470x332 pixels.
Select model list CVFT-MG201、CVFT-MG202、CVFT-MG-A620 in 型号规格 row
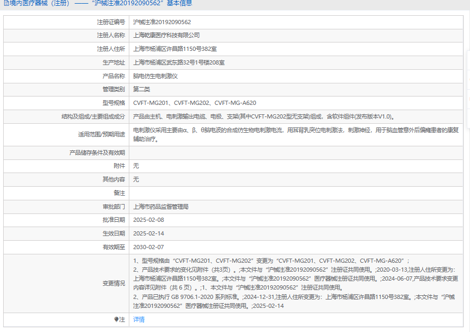click(x=195, y=103)
